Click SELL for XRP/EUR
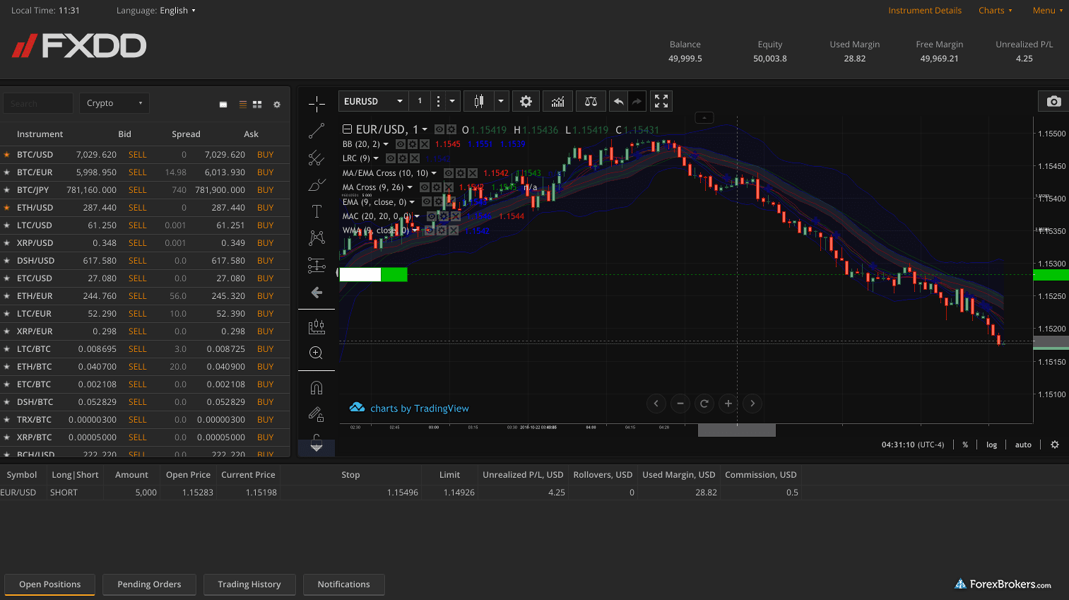 pyautogui.click(x=138, y=331)
